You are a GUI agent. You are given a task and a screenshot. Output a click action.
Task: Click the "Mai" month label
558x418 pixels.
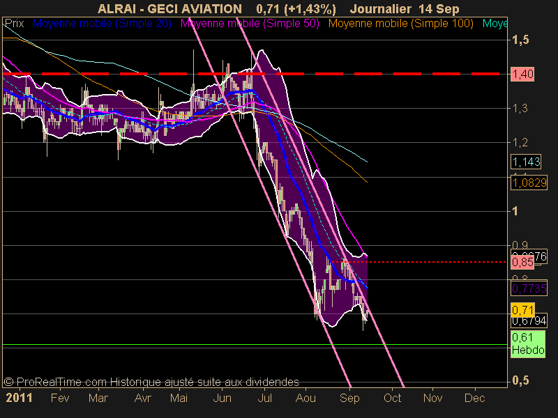[x=179, y=398]
